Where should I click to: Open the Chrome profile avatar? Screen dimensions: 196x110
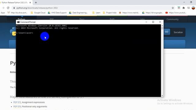[193, 8]
